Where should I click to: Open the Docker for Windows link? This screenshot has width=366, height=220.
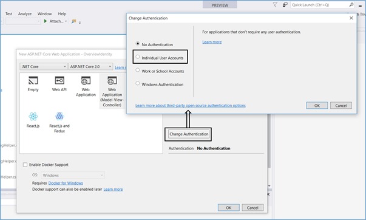click(x=66, y=183)
